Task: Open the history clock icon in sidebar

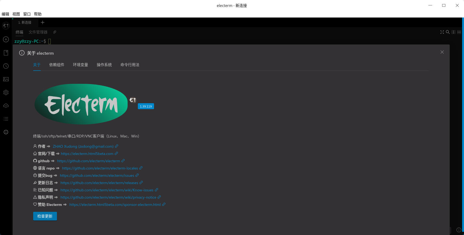Action: click(6, 66)
